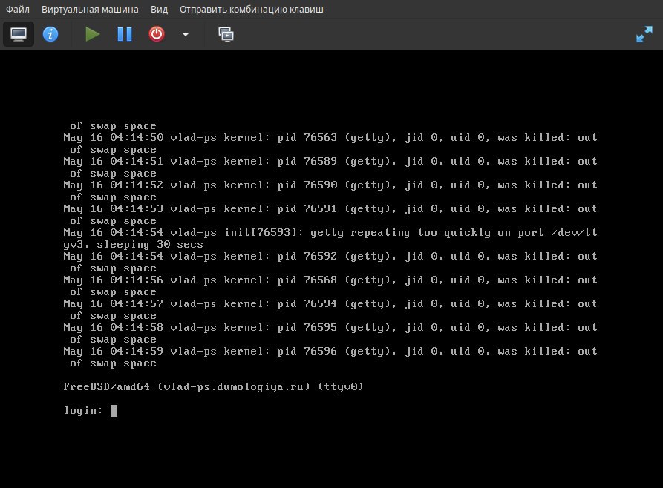This screenshot has width=663, height=488.
Task: Click log line for pid 76589
Action: tap(330, 162)
